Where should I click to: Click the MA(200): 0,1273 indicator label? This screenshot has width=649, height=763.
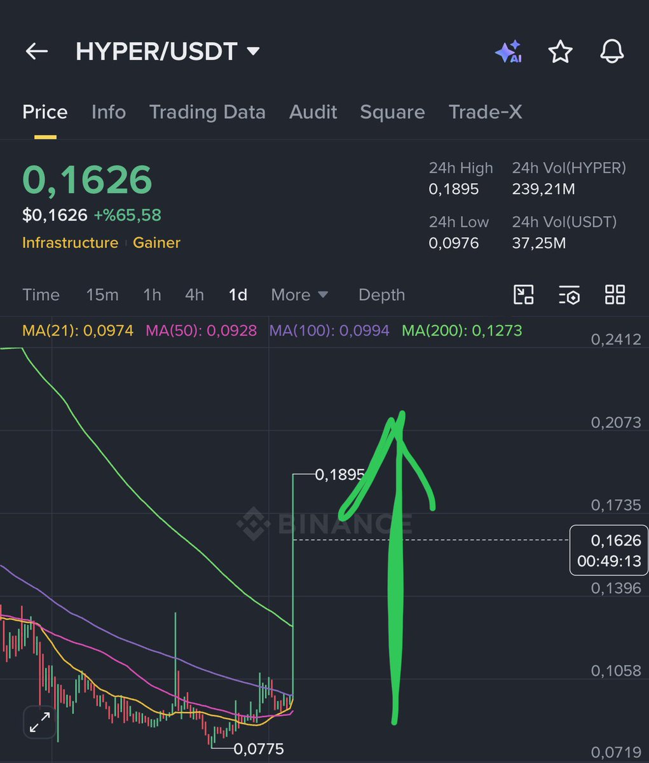tap(462, 331)
